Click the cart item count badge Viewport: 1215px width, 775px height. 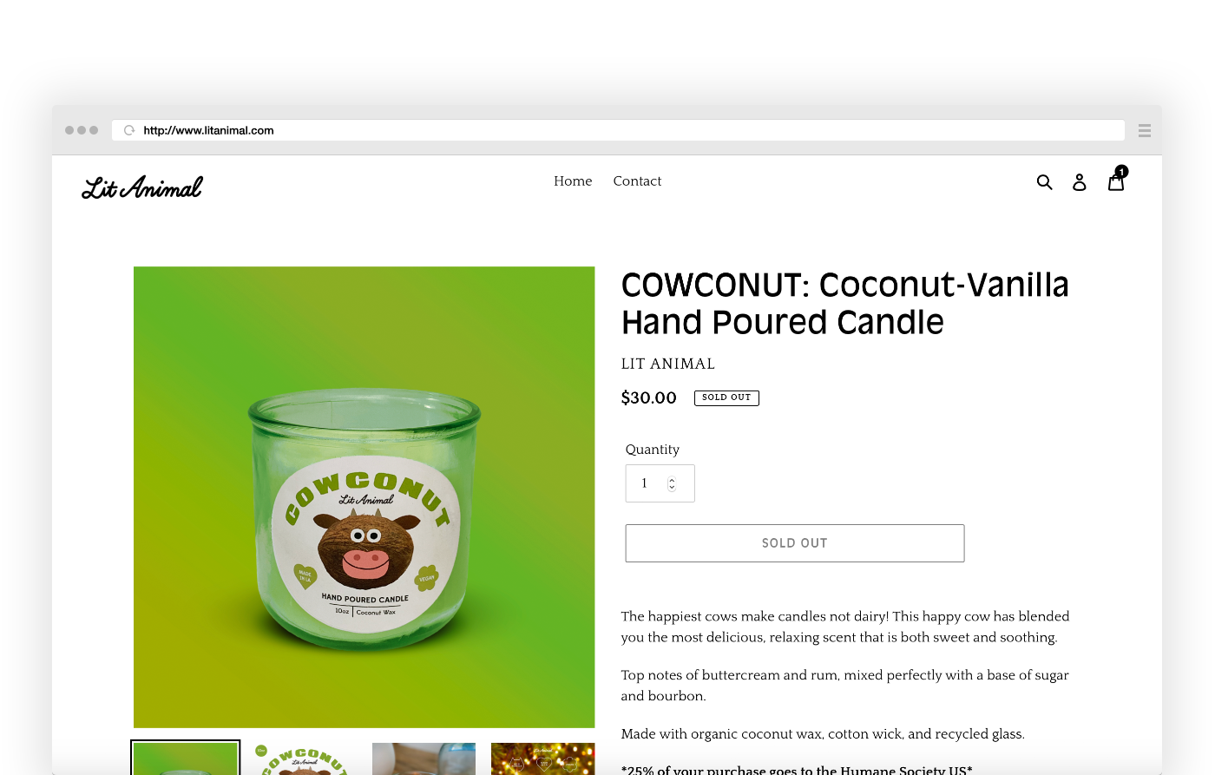coord(1121,172)
